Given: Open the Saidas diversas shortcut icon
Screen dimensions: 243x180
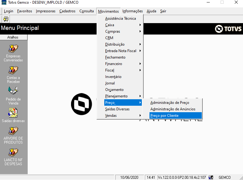Looking at the screenshot, I should [13, 112].
